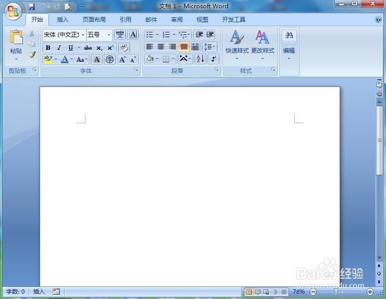
Task: Expand the 快速样式 quick styles gallery
Action: pos(237,45)
